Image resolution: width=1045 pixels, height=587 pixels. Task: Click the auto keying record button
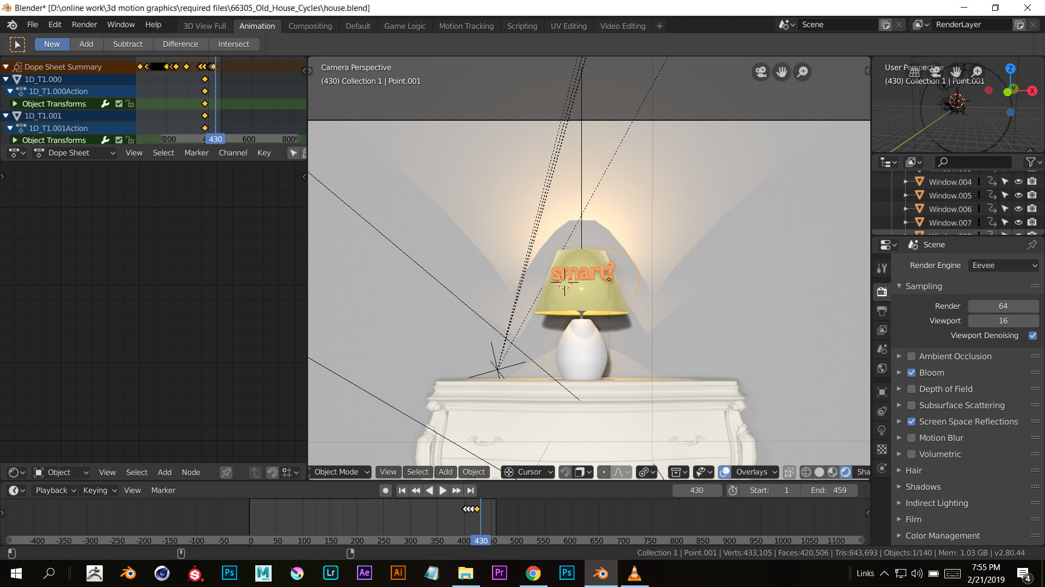tap(385, 490)
